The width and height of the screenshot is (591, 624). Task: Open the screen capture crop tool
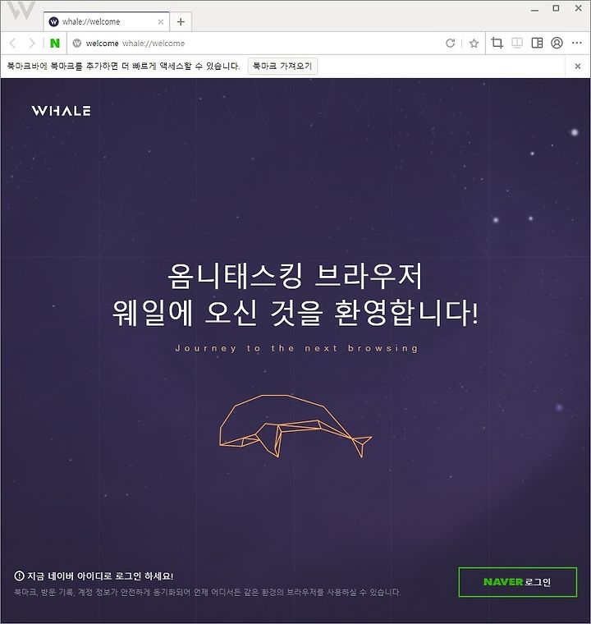coord(497,43)
